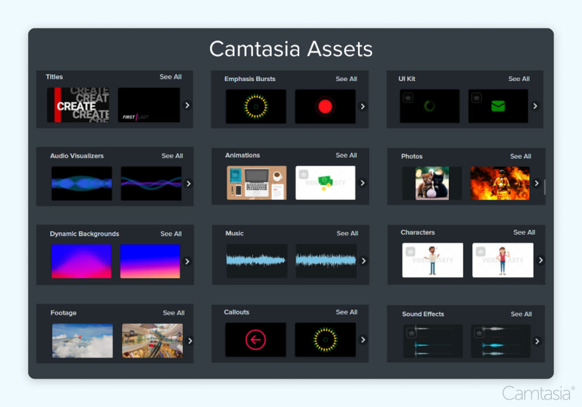This screenshot has width=582, height=407.
Task: Open See All for Dynamic Backgrounds
Action: [x=171, y=234]
